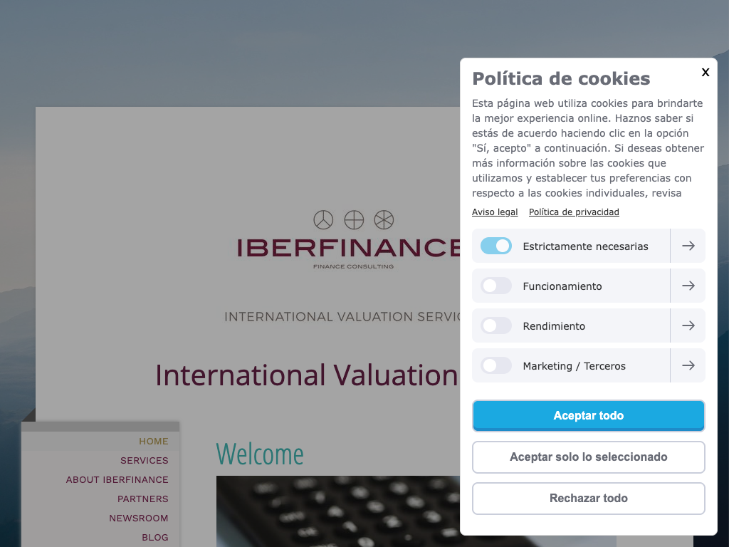Open the Aviso legal link
Image resolution: width=729 pixels, height=547 pixels.
click(495, 212)
